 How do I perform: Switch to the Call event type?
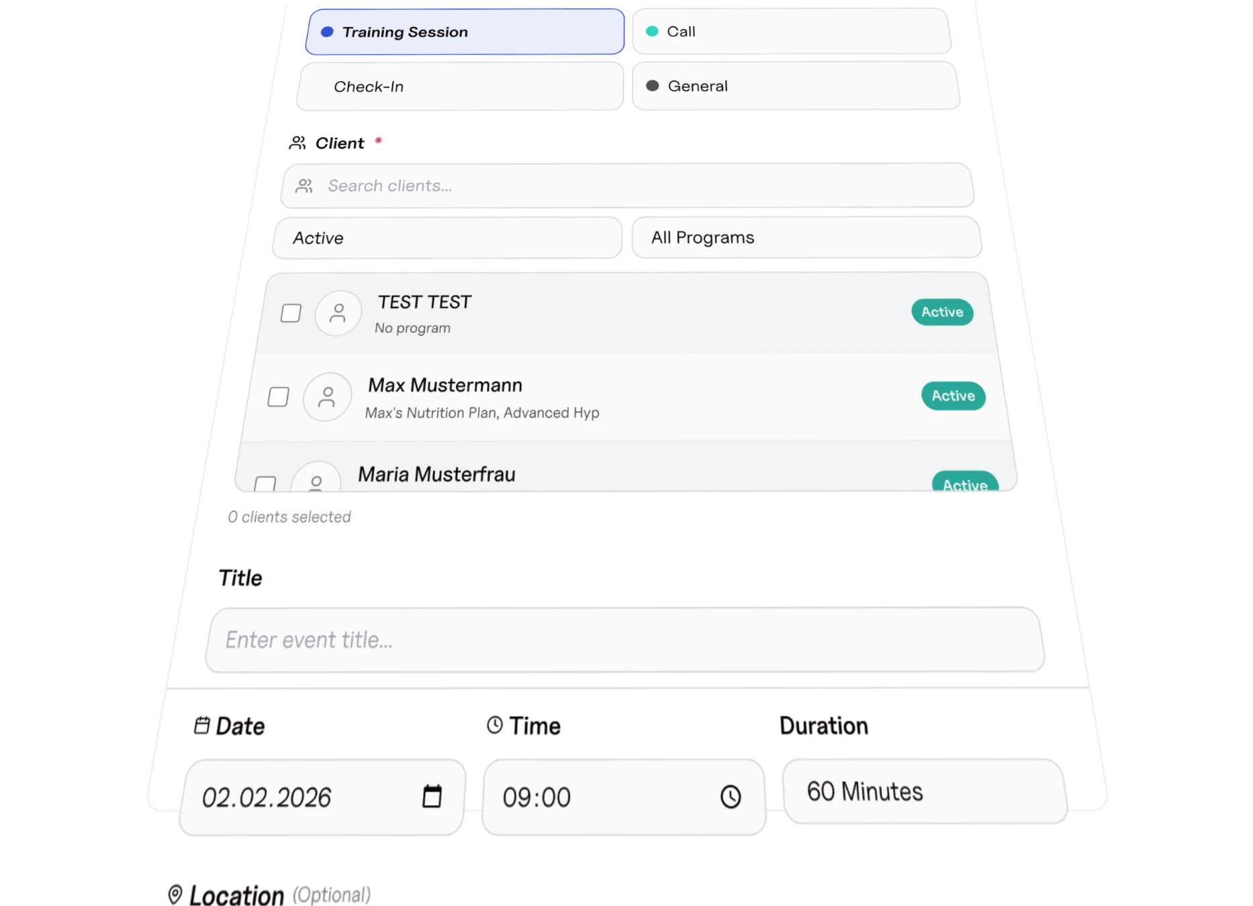791,32
